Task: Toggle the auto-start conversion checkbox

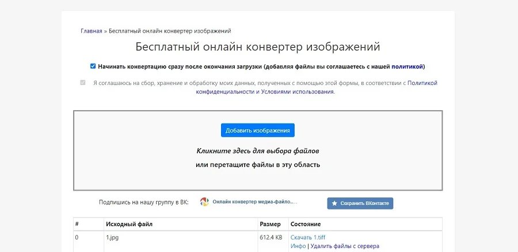Action: (93, 66)
